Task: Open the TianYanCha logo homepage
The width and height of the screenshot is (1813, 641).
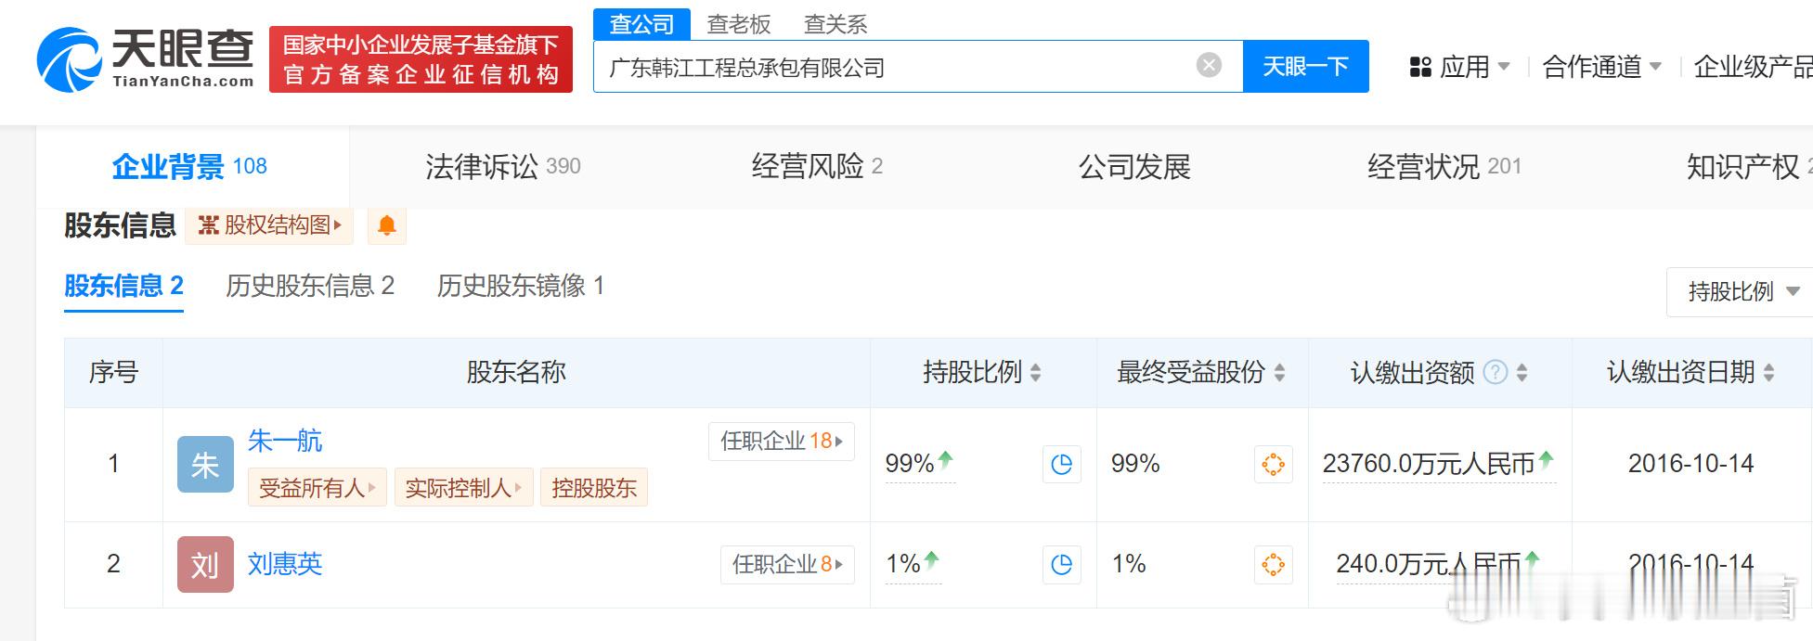Action: (145, 58)
